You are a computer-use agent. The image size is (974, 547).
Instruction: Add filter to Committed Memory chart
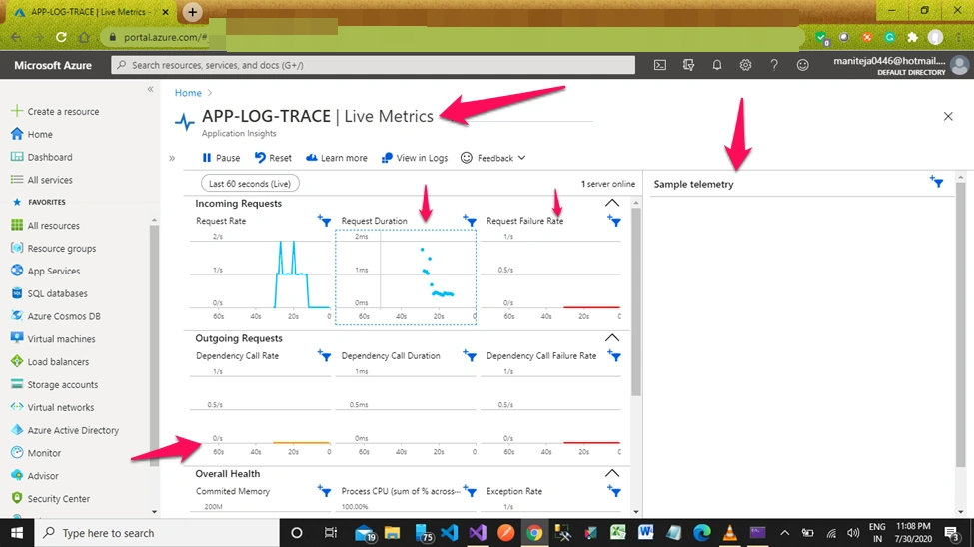point(324,490)
